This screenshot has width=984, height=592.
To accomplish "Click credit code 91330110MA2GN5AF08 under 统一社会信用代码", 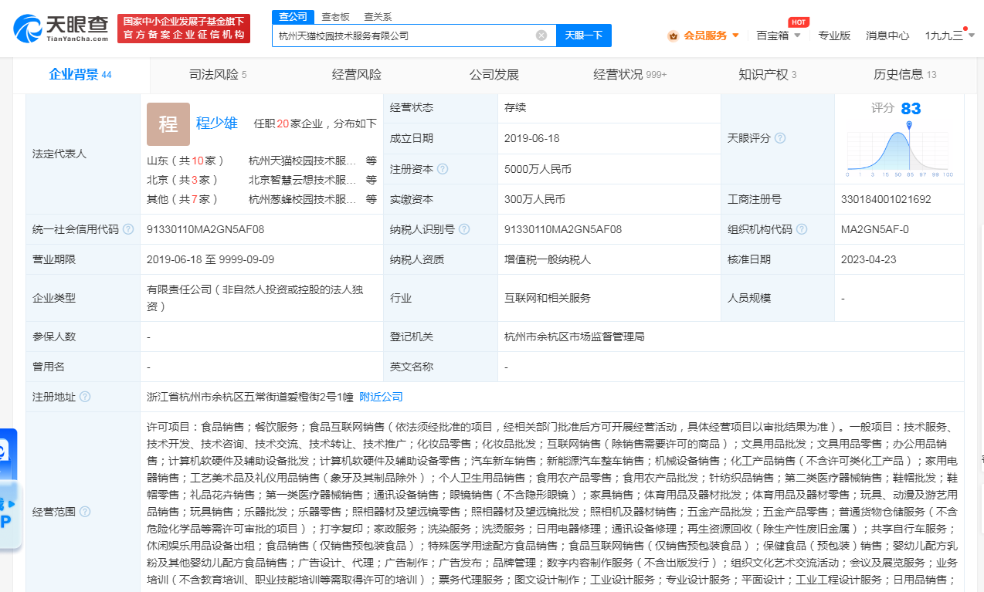I will click(x=205, y=229).
